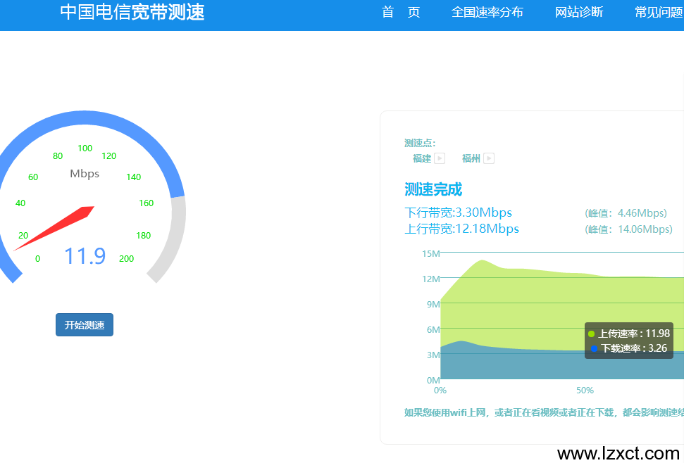Click the 测速点 label
684x463 pixels.
pos(420,143)
